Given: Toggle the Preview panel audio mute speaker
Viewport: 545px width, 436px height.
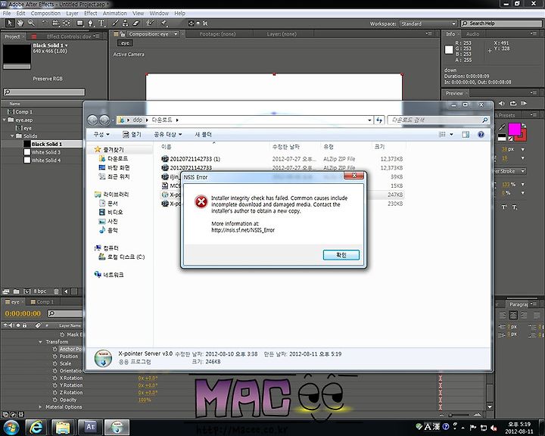Looking at the screenshot, I should (x=502, y=103).
